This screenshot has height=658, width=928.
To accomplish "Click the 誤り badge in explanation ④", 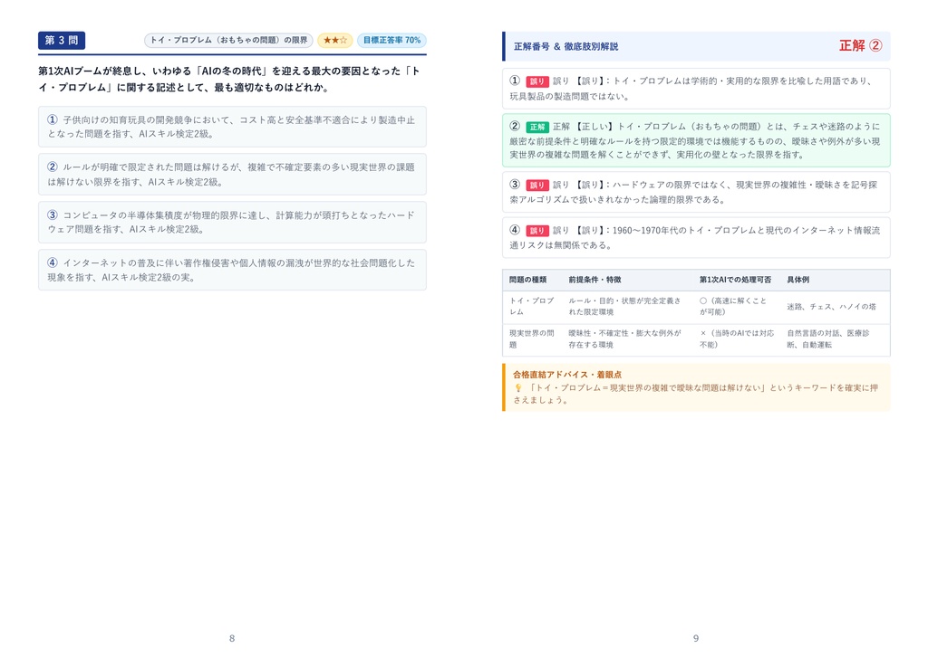I will click(537, 231).
